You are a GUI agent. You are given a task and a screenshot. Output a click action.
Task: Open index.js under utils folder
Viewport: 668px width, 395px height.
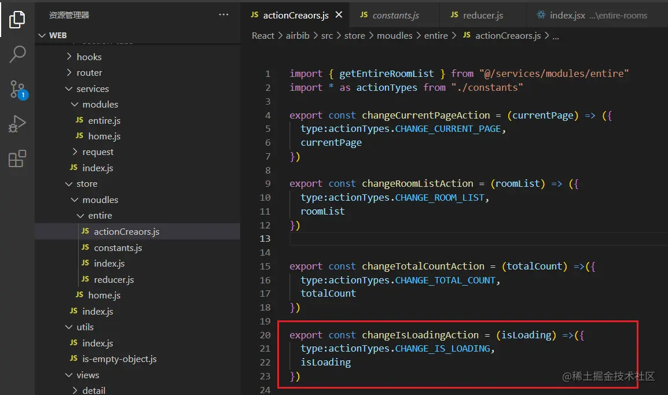138,343
